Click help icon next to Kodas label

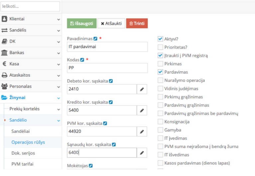82,60
